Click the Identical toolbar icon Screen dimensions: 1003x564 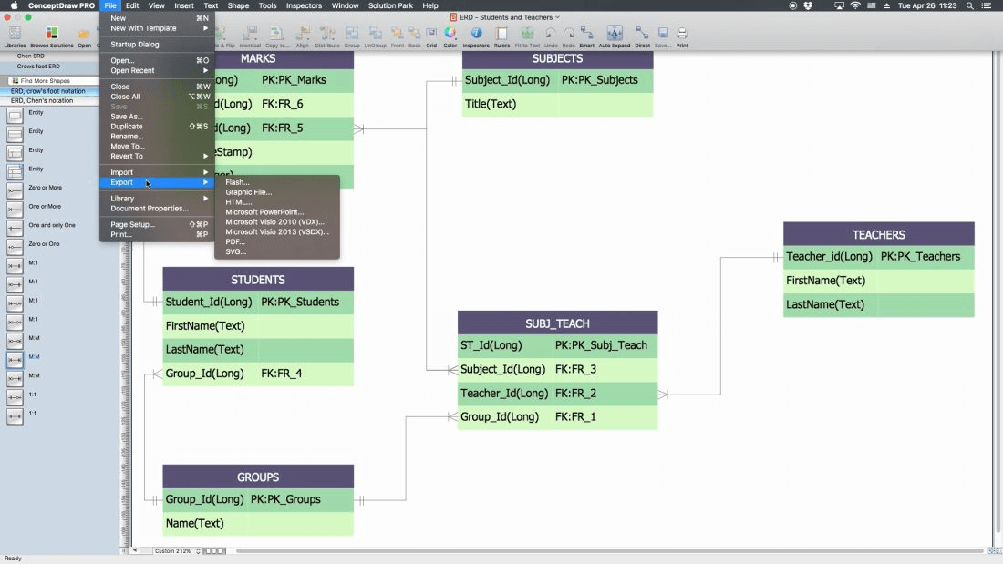[250, 36]
